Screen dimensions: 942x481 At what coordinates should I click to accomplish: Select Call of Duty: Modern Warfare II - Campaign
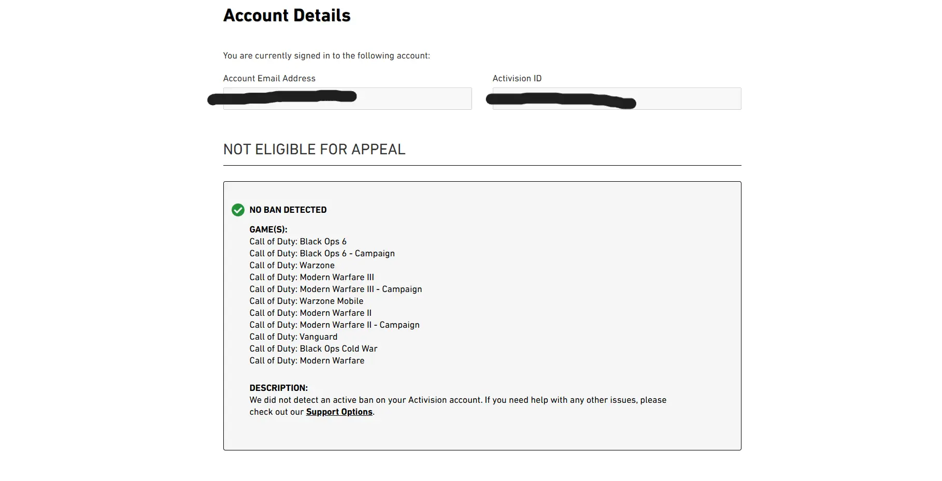[334, 325]
